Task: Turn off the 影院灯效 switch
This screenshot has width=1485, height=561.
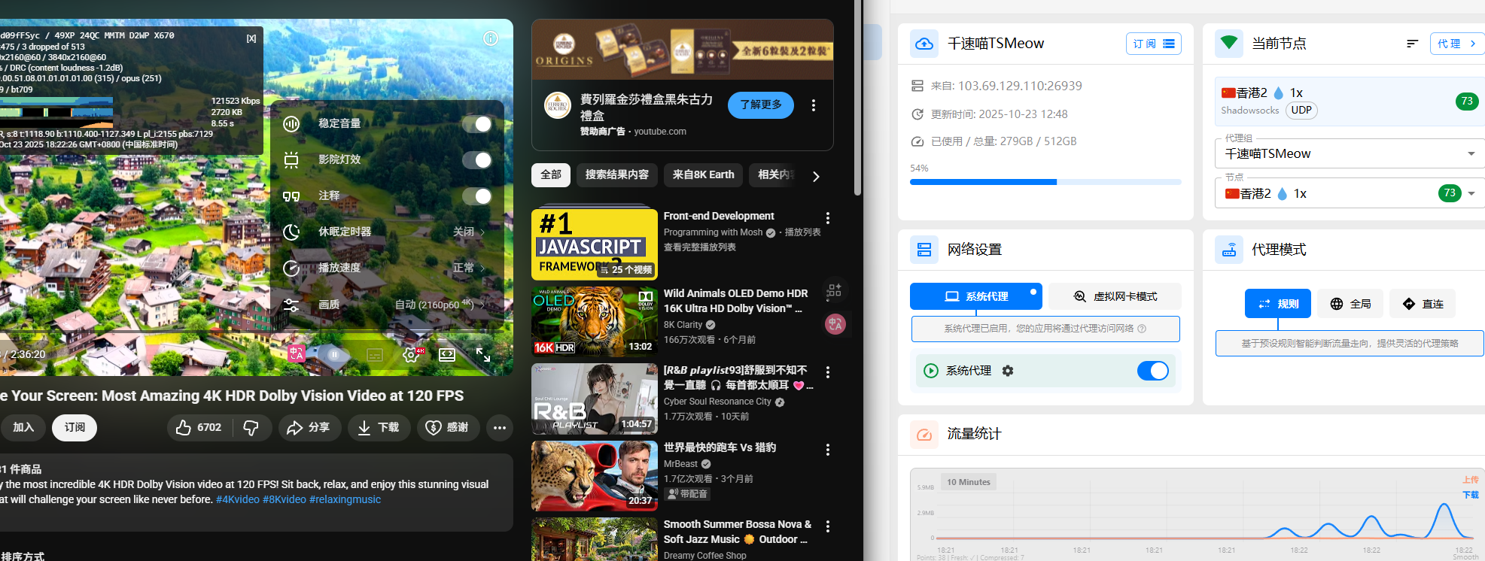Action: coord(476,160)
